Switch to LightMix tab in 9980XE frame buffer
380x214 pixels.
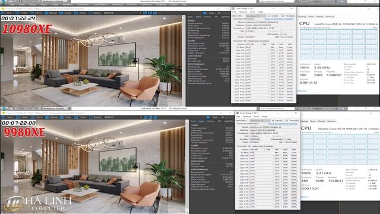pos(228,121)
